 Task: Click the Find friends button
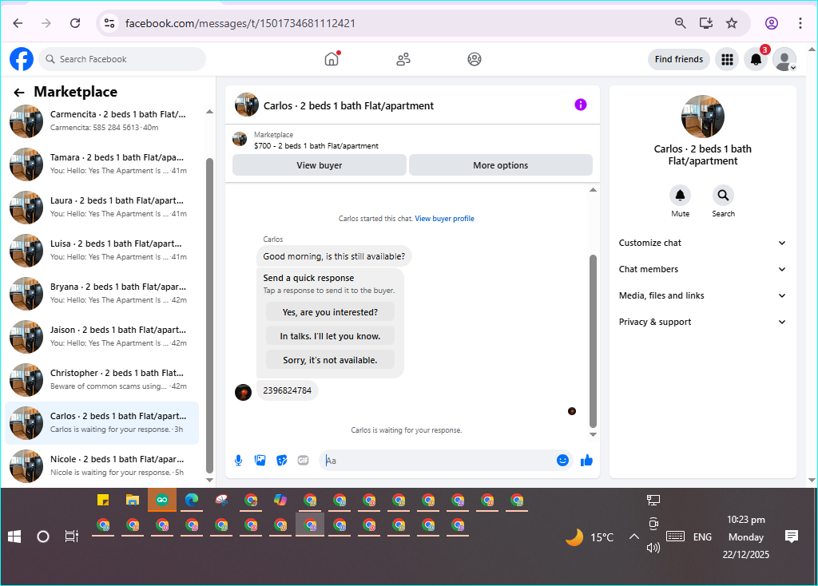pyautogui.click(x=679, y=59)
